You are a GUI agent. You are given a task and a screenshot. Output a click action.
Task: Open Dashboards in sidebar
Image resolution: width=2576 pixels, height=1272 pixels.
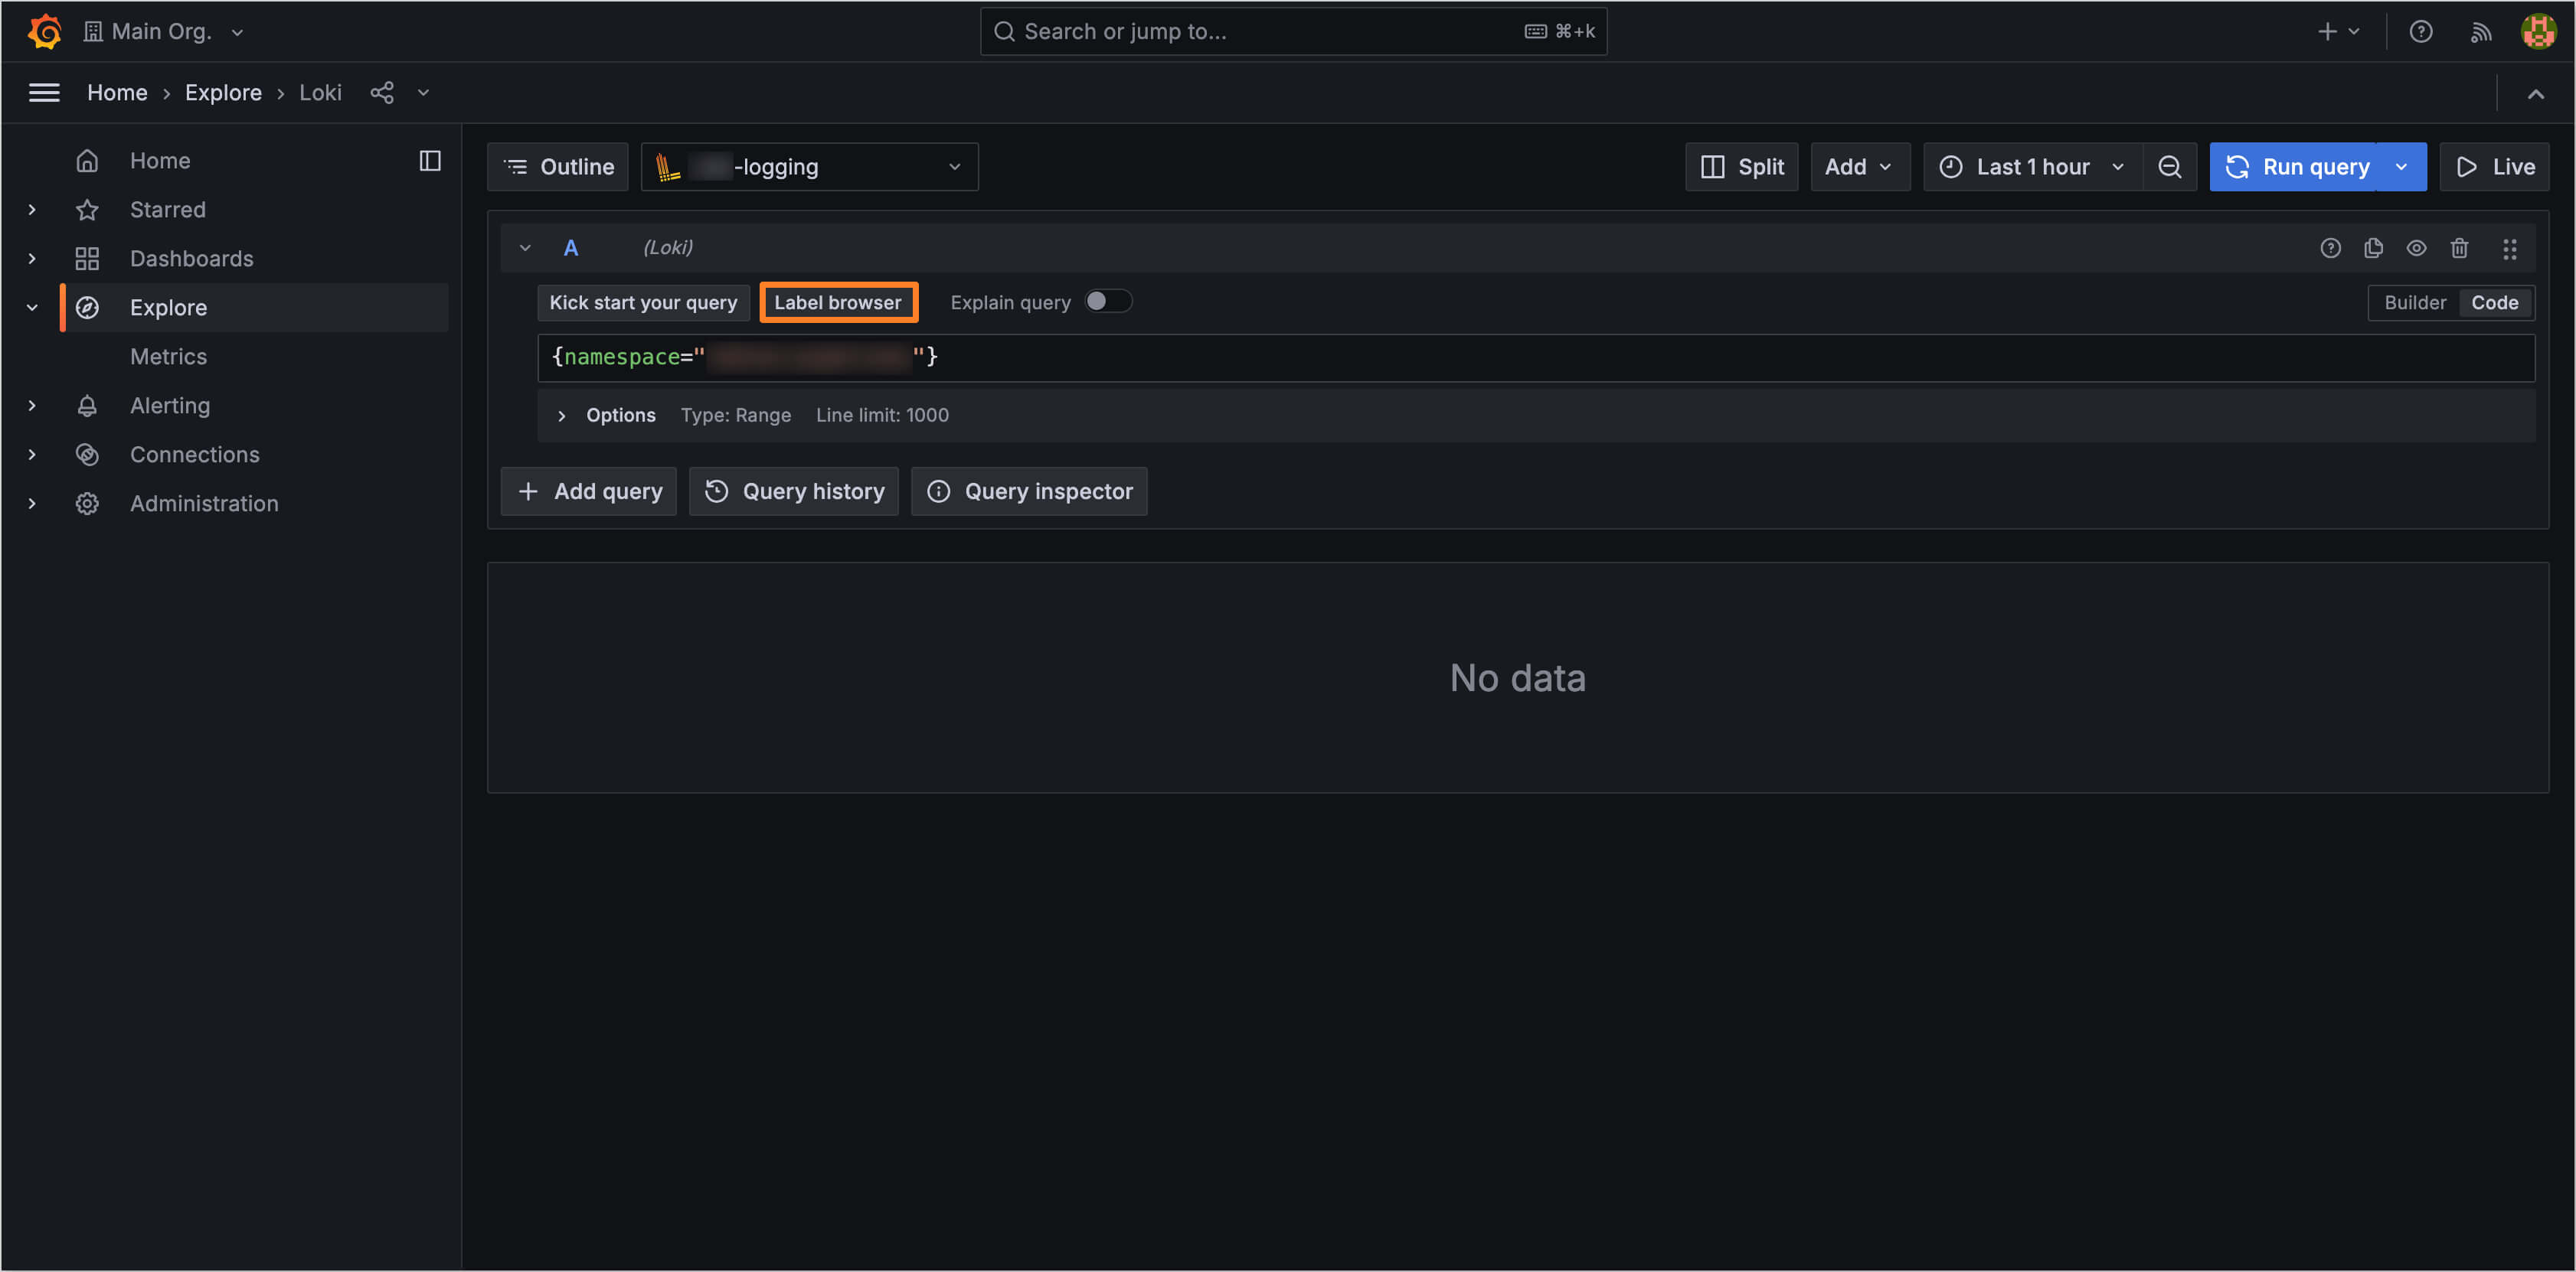coord(192,259)
